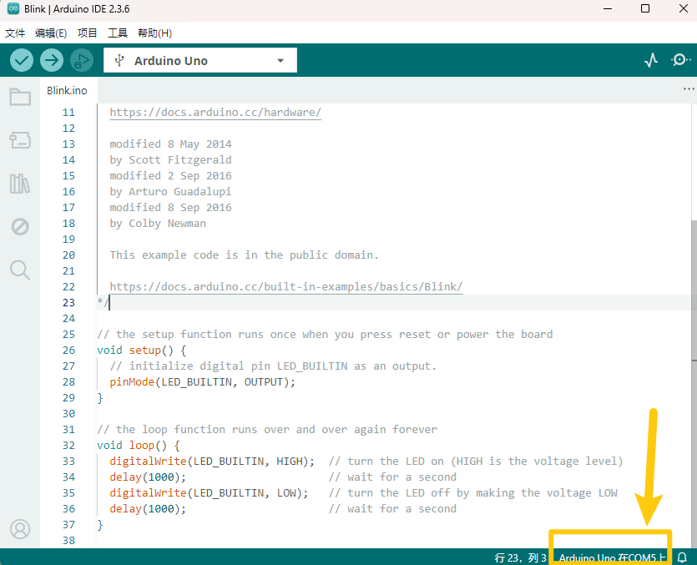Click the USB icon in board selector

119,60
